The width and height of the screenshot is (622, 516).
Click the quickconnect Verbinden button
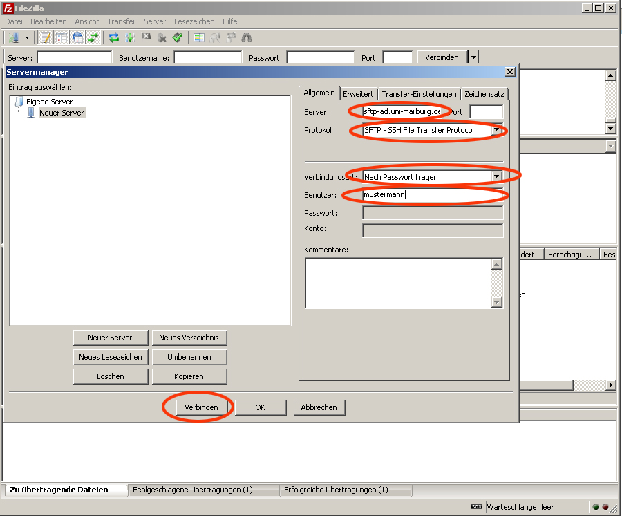click(x=442, y=57)
